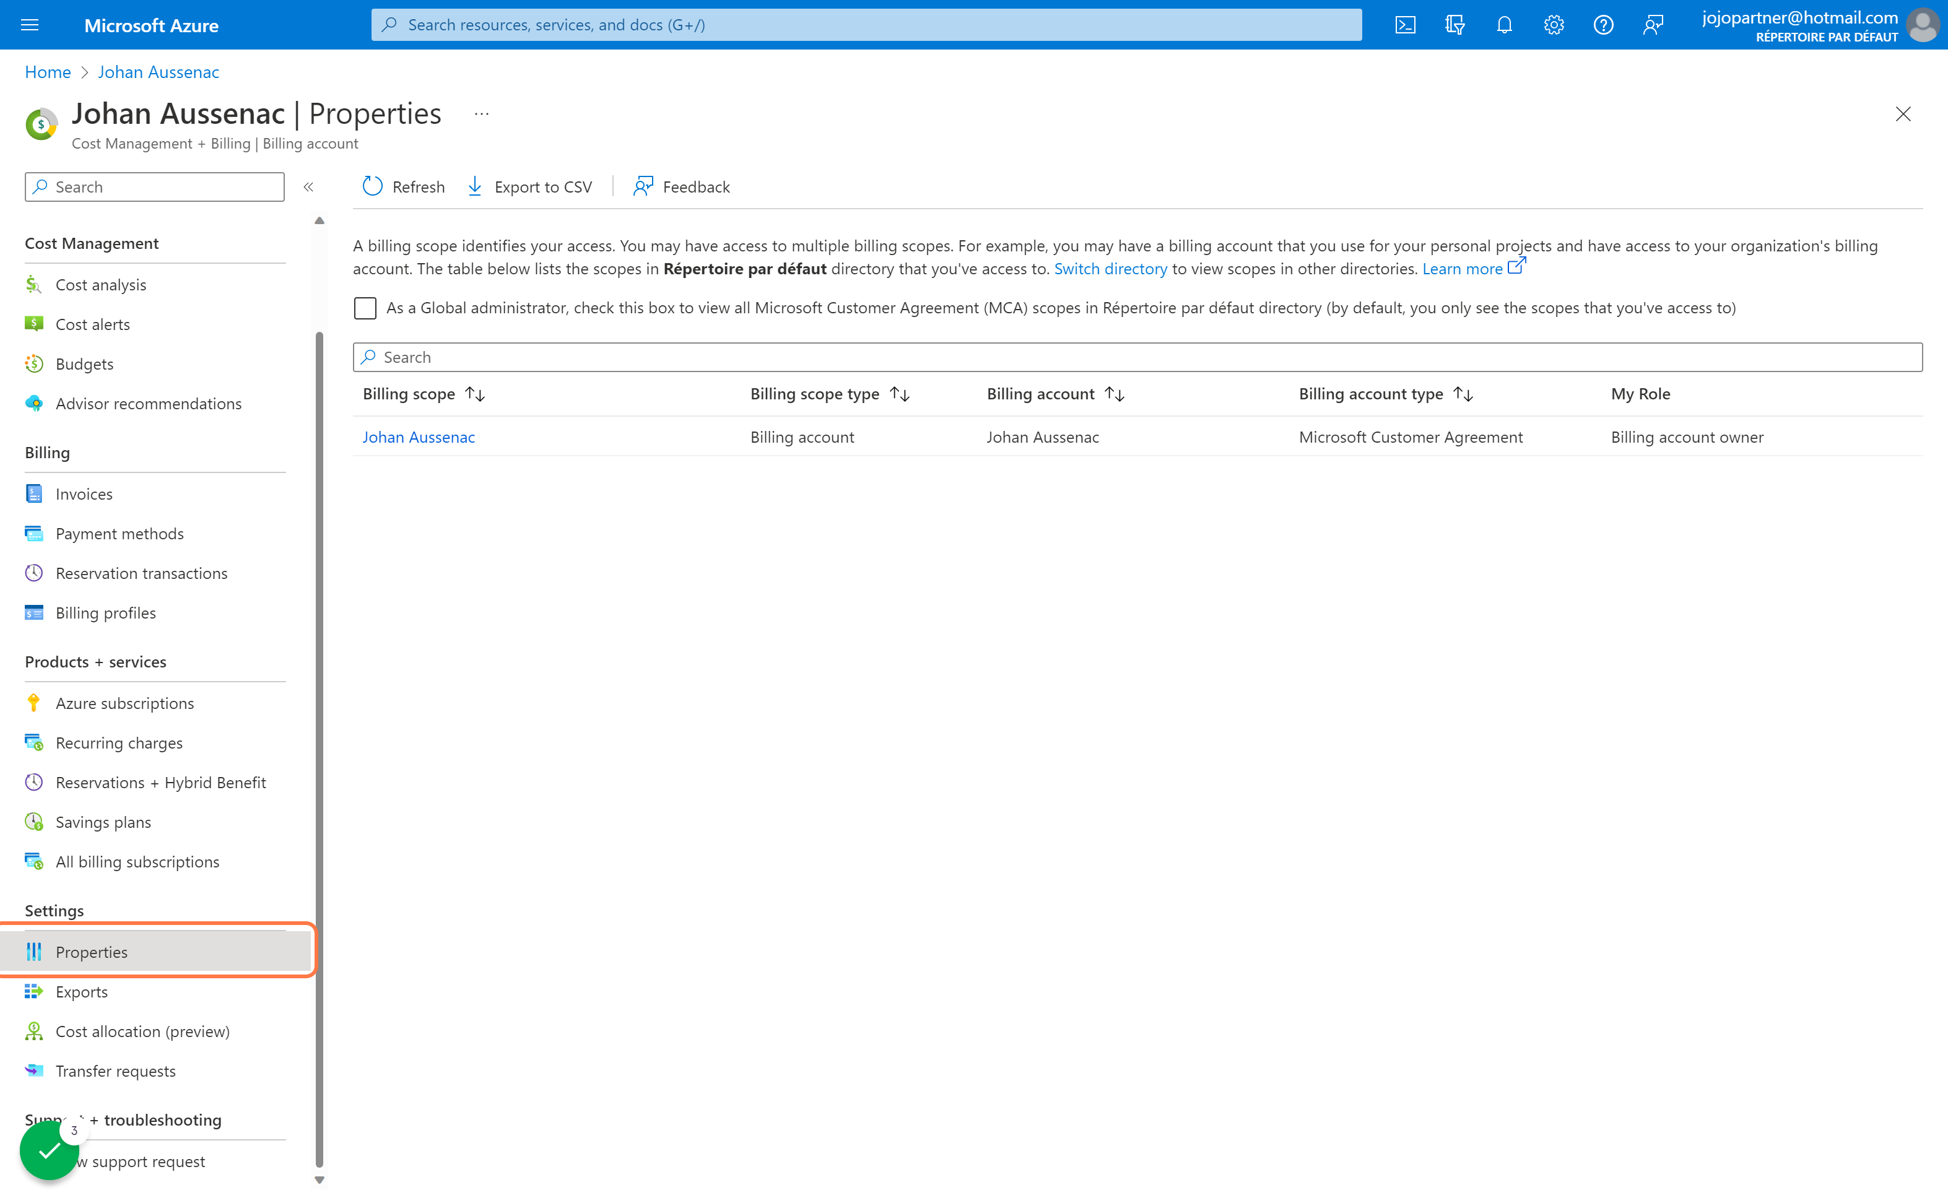Open the Azure portal hamburger menu
1948x1190 pixels.
29,25
